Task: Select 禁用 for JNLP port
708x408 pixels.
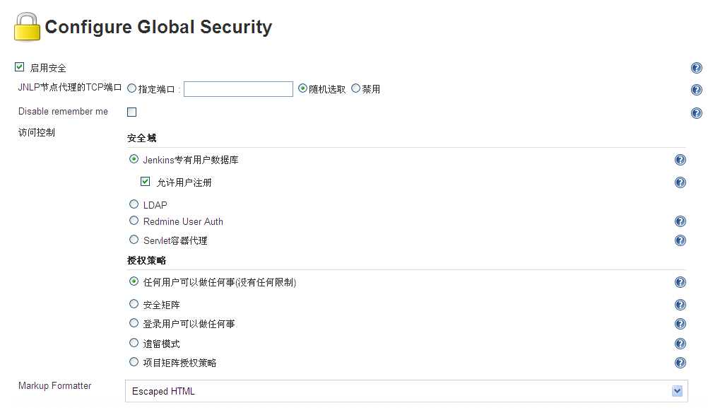Action: 355,88
